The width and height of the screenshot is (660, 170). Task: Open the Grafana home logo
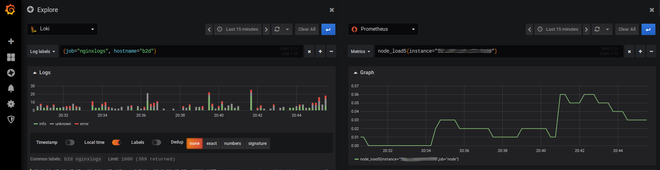click(10, 10)
